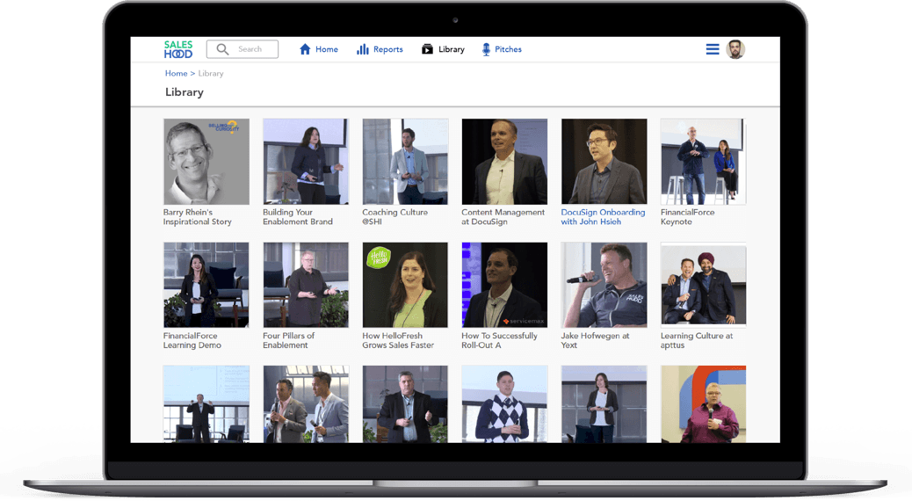
Task: Click the "Learning Culture at apttus" title
Action: coord(697,340)
